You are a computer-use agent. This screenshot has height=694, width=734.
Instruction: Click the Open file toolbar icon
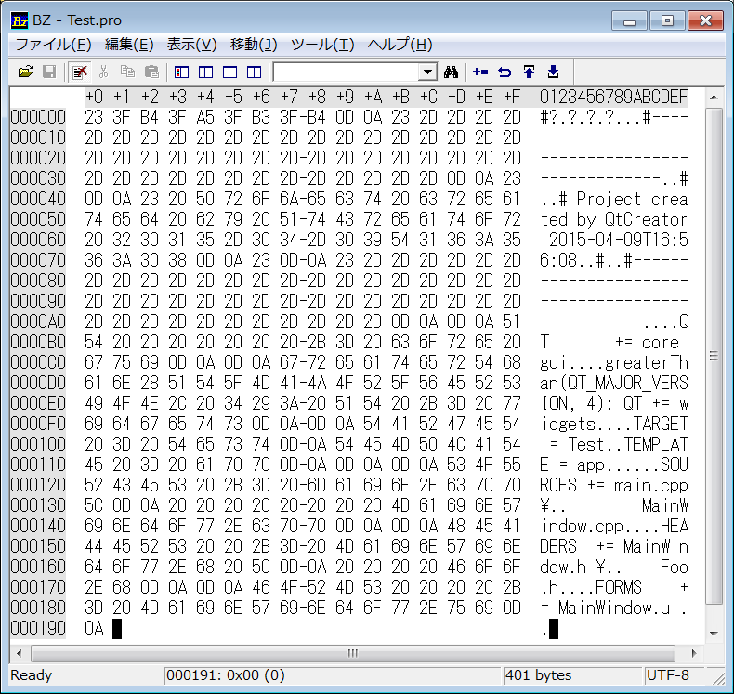click(x=26, y=72)
